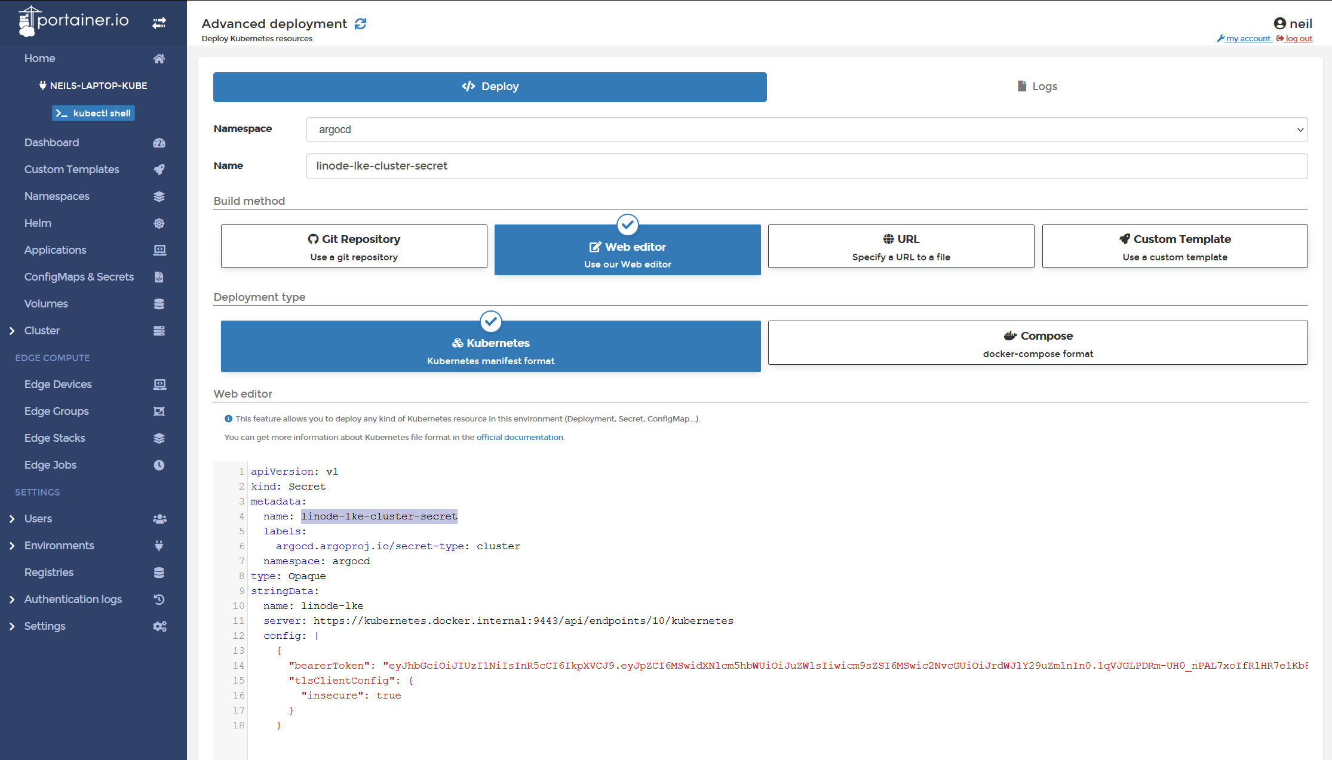The height and width of the screenshot is (760, 1332).
Task: Switch to the Deploy tab
Action: [490, 87]
